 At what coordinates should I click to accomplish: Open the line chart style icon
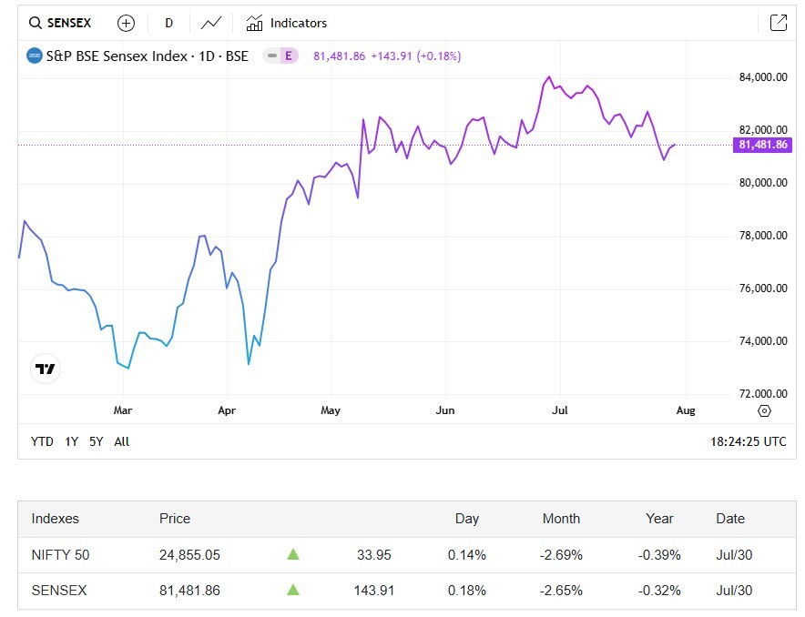[x=210, y=23]
